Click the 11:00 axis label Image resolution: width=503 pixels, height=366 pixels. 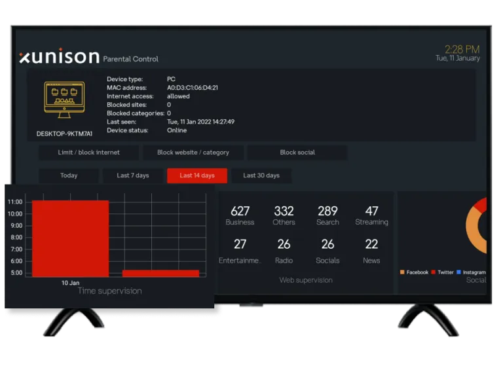coord(15,202)
